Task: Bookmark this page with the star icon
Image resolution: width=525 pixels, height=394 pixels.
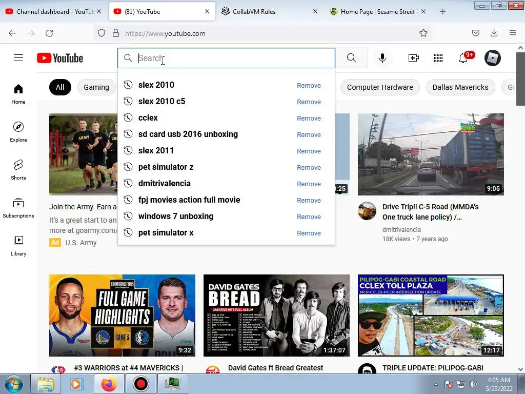Action: point(423,33)
